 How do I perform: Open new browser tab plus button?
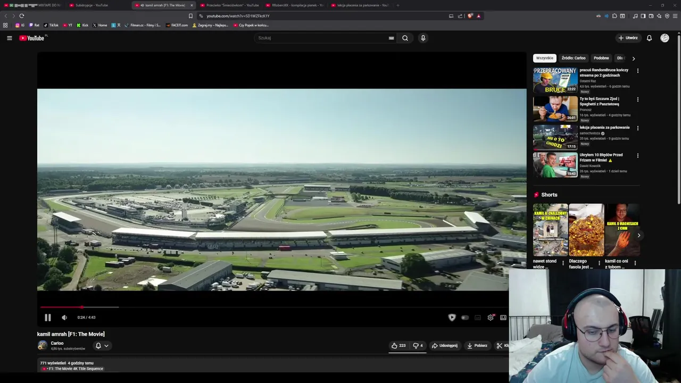[x=398, y=5]
